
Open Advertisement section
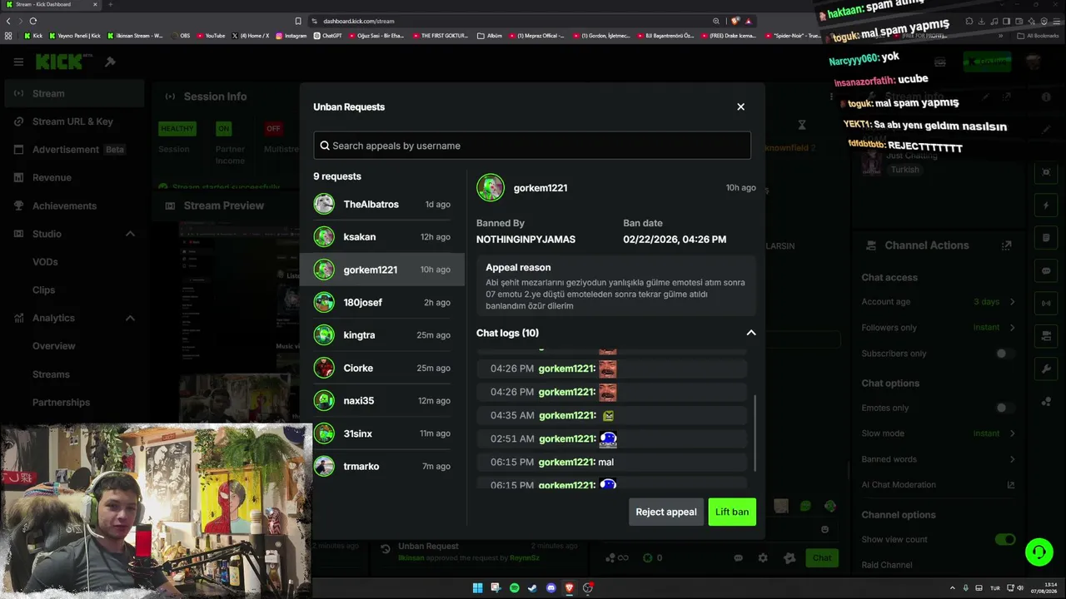[x=74, y=150]
